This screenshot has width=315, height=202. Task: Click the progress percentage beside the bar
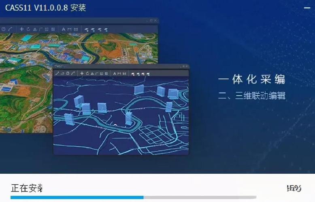294,188
